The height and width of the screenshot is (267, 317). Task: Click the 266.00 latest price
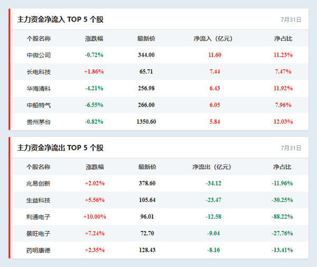pos(146,105)
